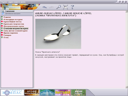This screenshot has width=128, height=96.
Task: Click the green marker next to О диске
Action: (2, 17)
